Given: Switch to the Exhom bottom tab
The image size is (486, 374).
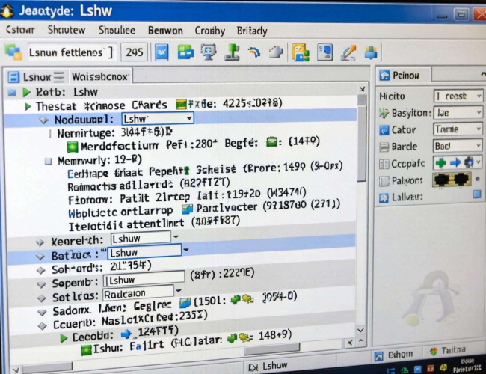Looking at the screenshot, I should (395, 355).
